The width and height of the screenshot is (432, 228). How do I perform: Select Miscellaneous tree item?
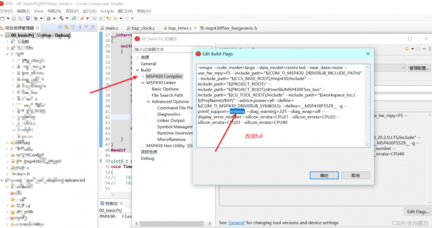pyautogui.click(x=171, y=139)
